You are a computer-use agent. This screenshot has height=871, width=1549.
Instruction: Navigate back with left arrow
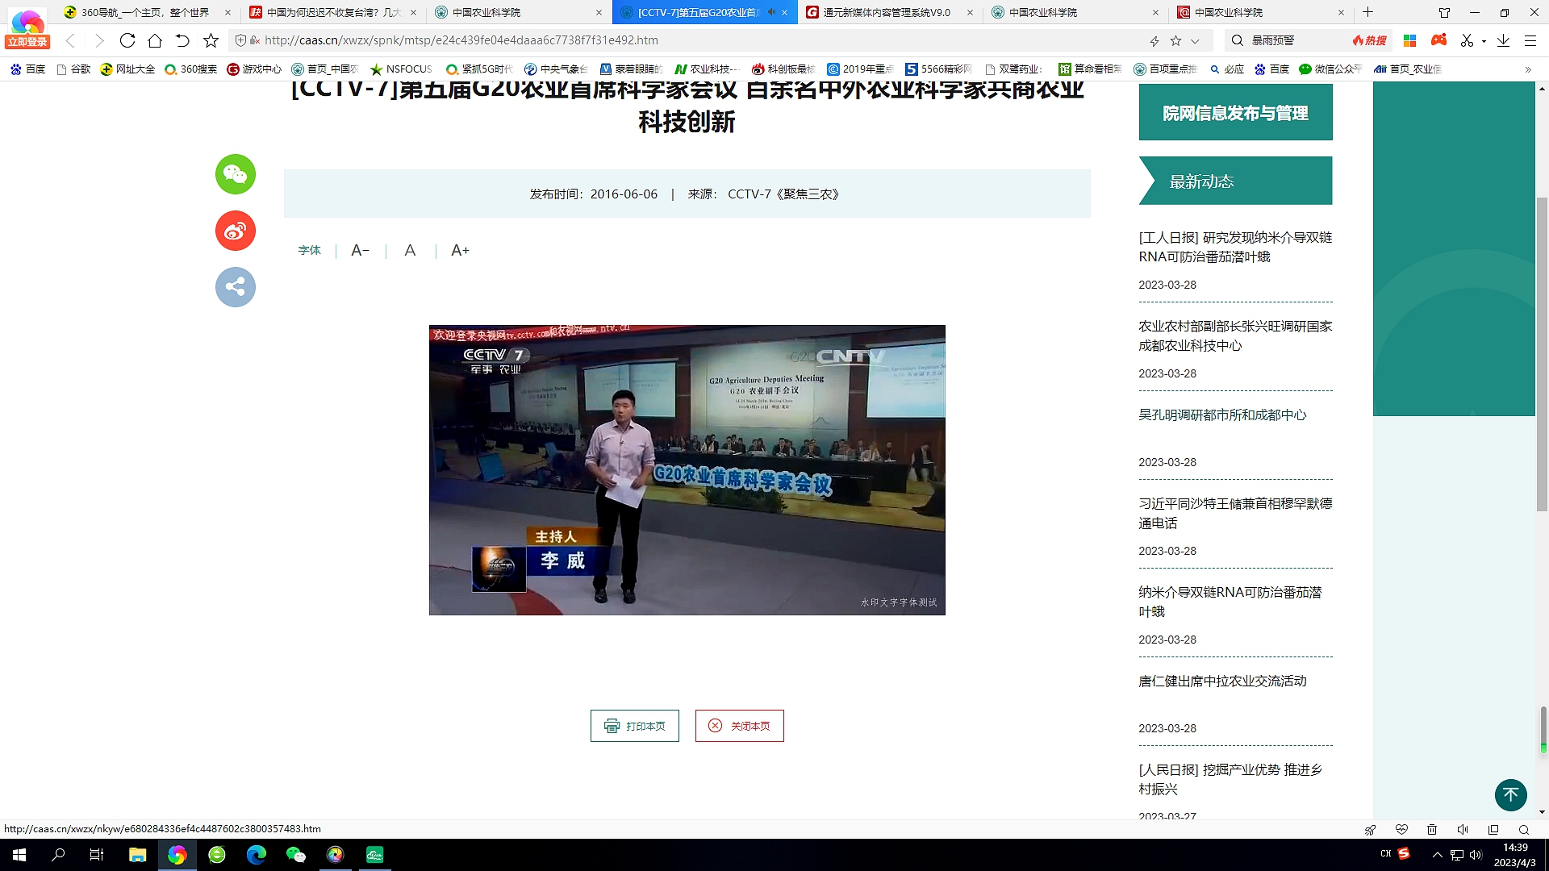point(71,40)
